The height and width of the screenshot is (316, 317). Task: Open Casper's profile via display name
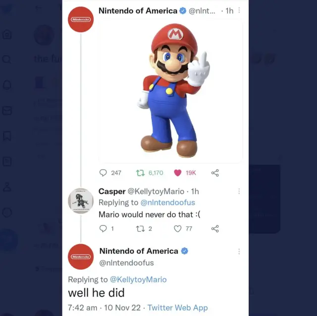click(x=112, y=191)
